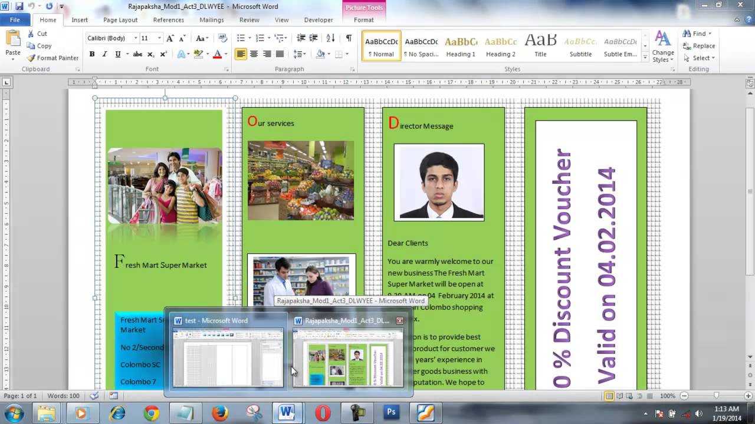Apply the Heading 1 style
This screenshot has width=755, height=424.
tap(461, 46)
